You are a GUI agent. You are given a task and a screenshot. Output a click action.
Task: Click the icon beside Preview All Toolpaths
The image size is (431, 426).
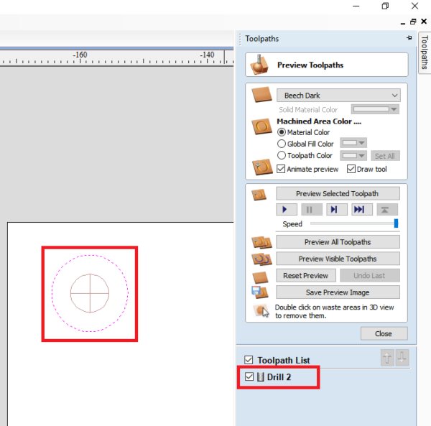click(261, 242)
